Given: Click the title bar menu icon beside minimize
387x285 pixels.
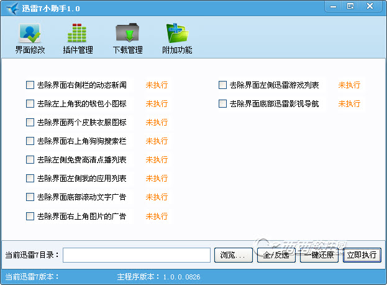Looking at the screenshot, I should pyautogui.click(x=350, y=6).
